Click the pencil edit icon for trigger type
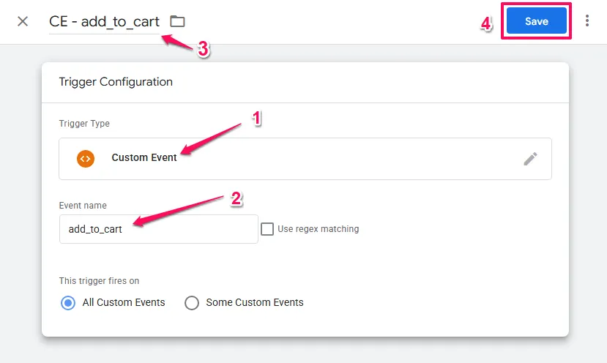The image size is (607, 363). coord(531,159)
